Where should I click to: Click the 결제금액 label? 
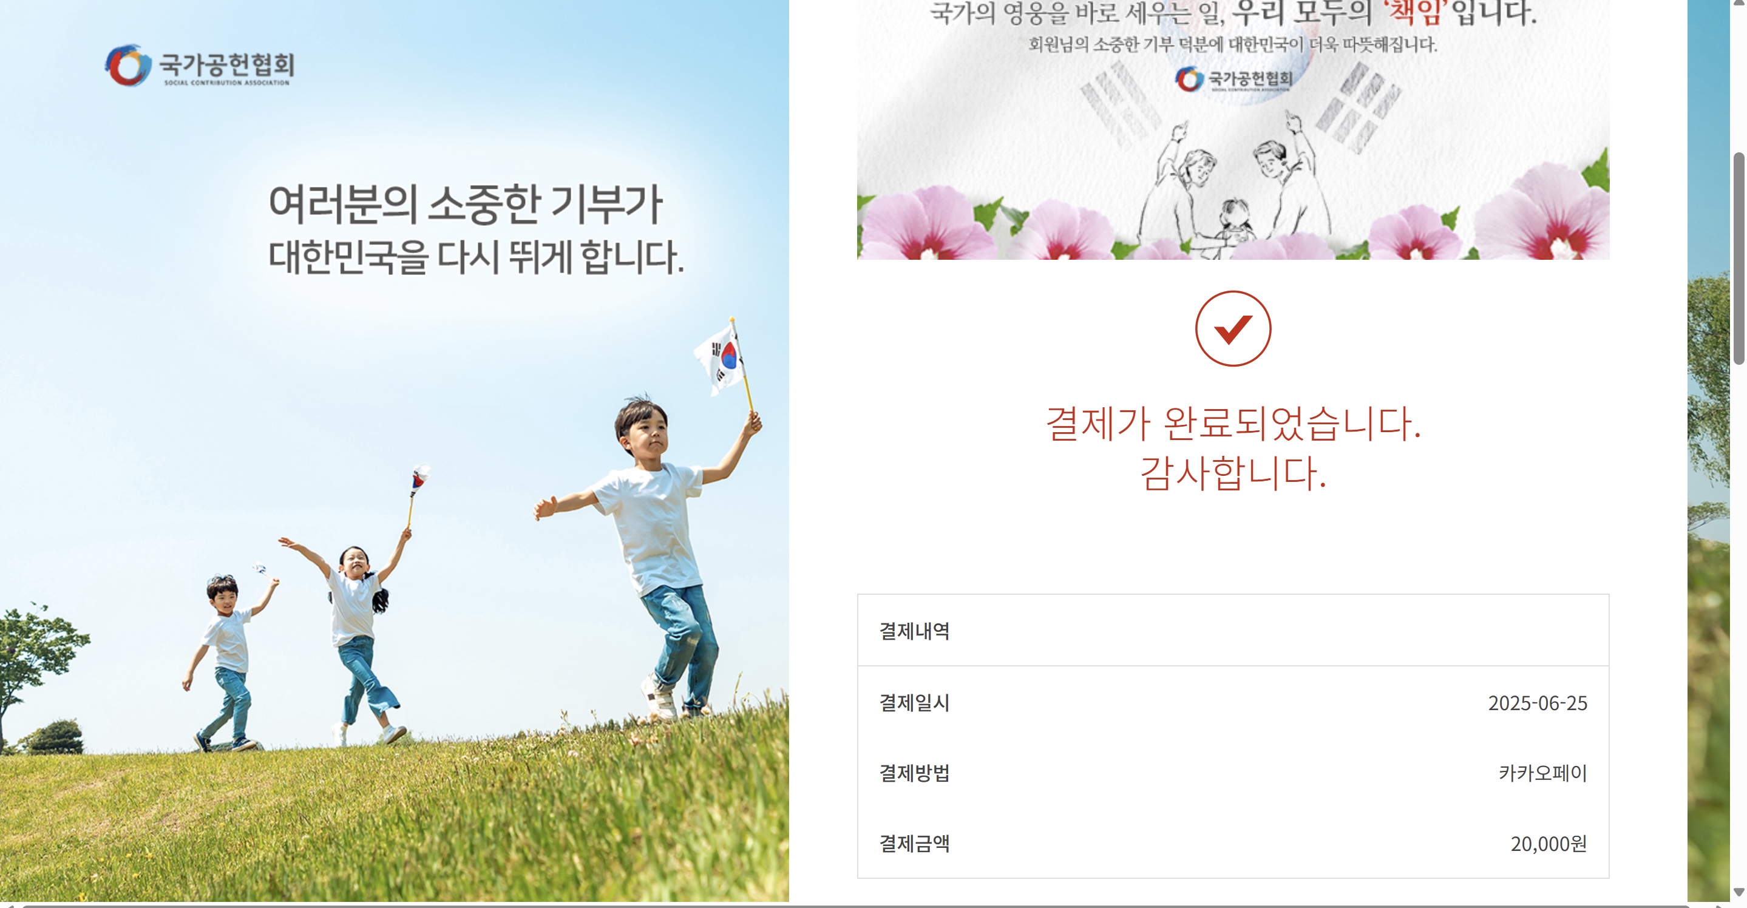pyautogui.click(x=914, y=844)
